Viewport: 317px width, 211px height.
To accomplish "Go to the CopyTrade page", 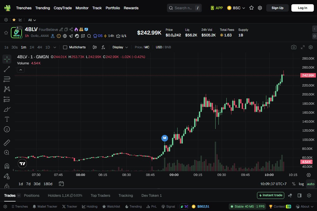I will [63, 8].
